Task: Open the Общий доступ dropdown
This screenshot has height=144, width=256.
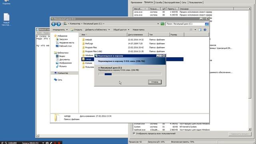Action: point(121,30)
